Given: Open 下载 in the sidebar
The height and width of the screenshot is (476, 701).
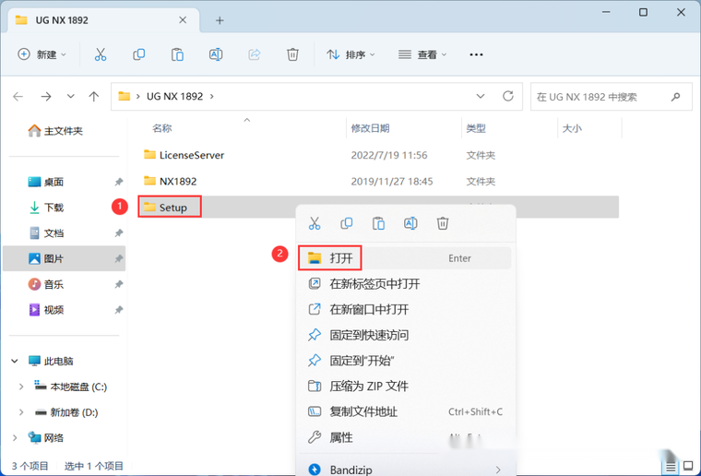Looking at the screenshot, I should point(46,208).
